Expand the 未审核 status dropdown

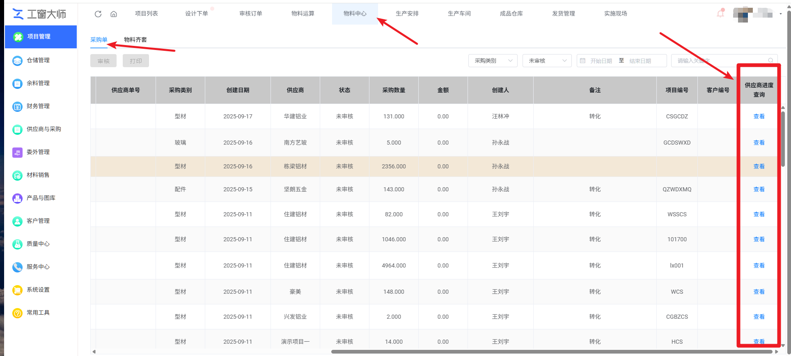[547, 61]
